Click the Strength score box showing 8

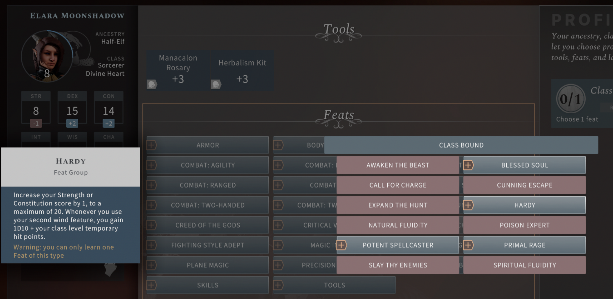point(36,111)
